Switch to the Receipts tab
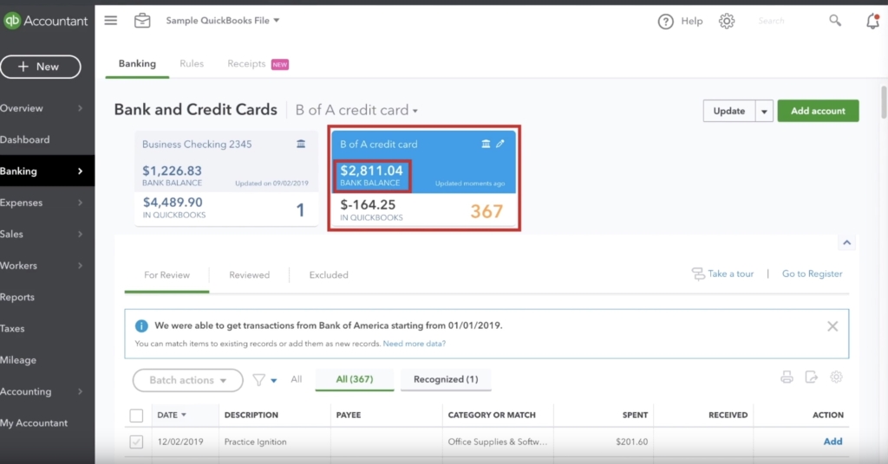Viewport: 888px width, 464px height. point(246,64)
